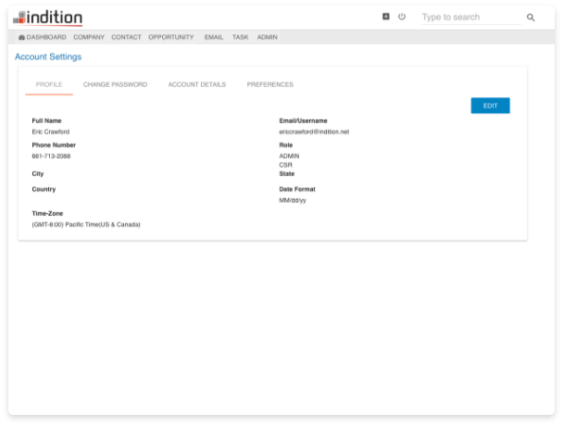This screenshot has width=563, height=426.
Task: Click the power logout icon
Action: pos(402,17)
